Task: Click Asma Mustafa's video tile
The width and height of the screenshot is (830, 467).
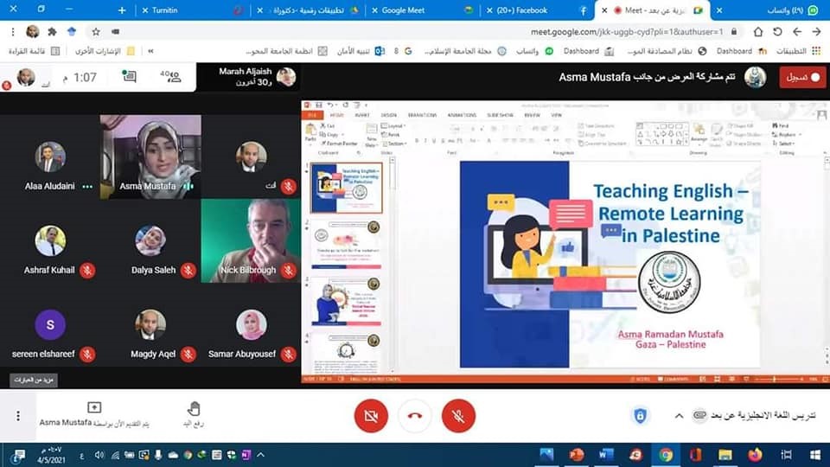Action: point(151,156)
